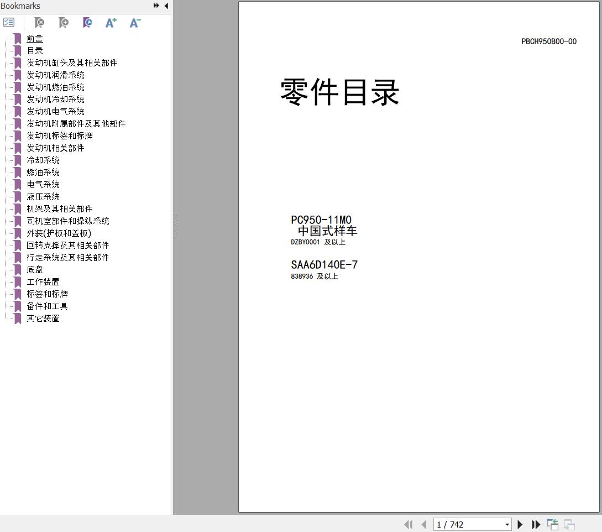
Task: Click the add bookmark icon
Action: 64,23
